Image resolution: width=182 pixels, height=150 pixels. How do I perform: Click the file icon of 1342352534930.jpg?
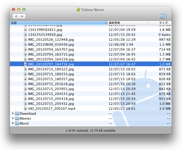point(25,35)
